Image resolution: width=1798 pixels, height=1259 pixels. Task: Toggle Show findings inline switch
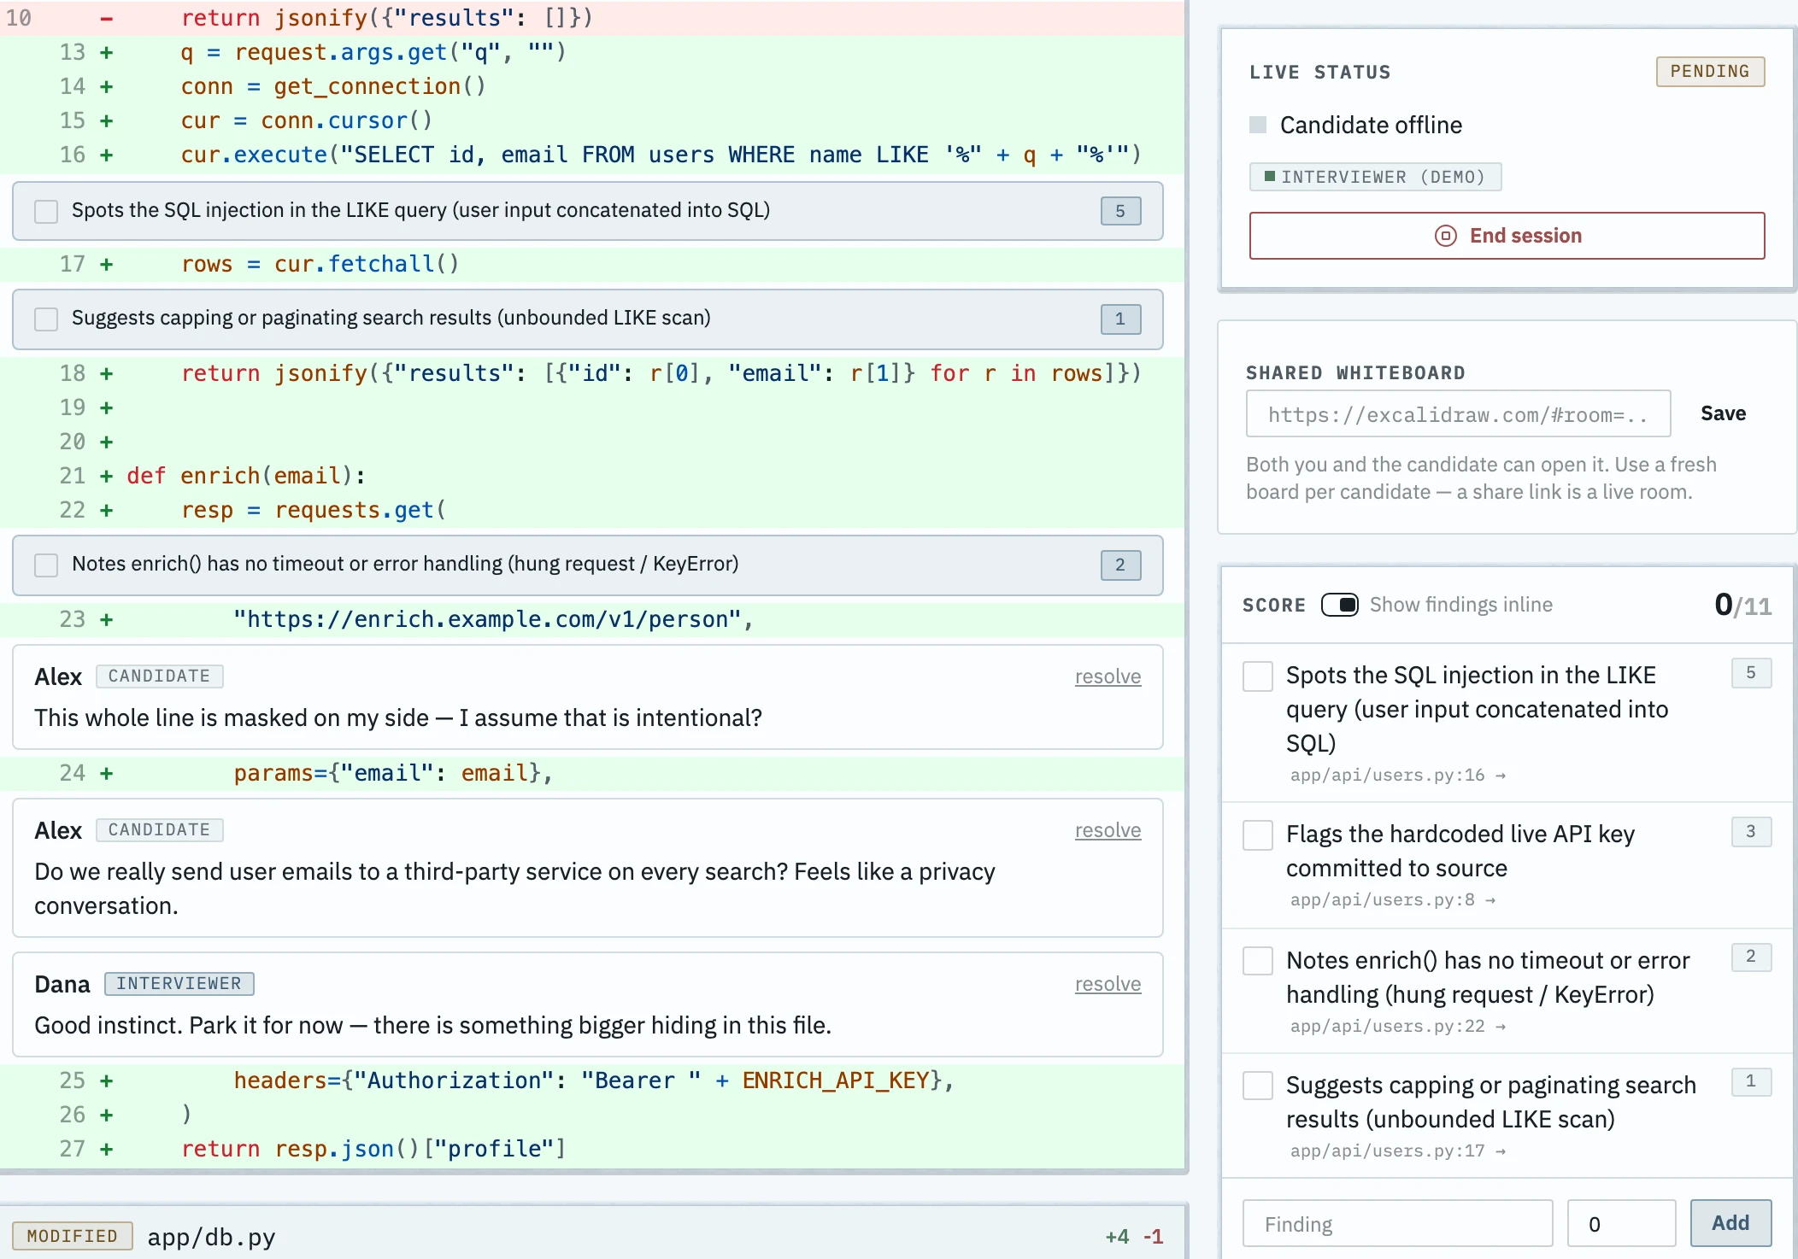(1340, 605)
